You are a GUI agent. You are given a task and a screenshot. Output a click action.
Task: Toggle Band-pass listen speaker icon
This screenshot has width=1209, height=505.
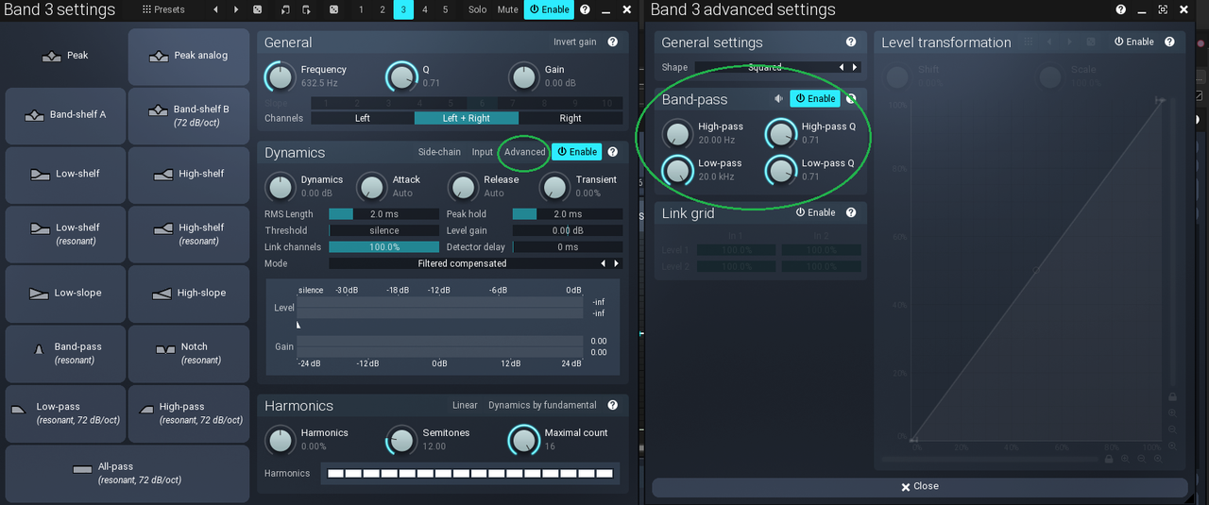pyautogui.click(x=779, y=98)
